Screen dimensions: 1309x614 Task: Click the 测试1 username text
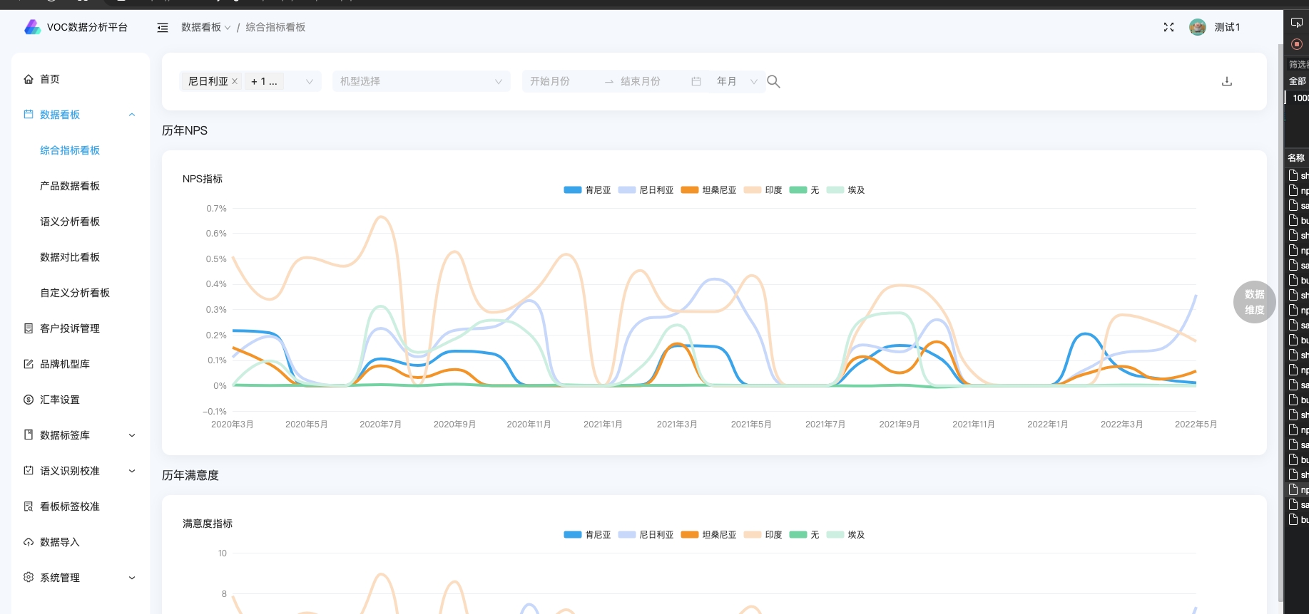pyautogui.click(x=1227, y=27)
